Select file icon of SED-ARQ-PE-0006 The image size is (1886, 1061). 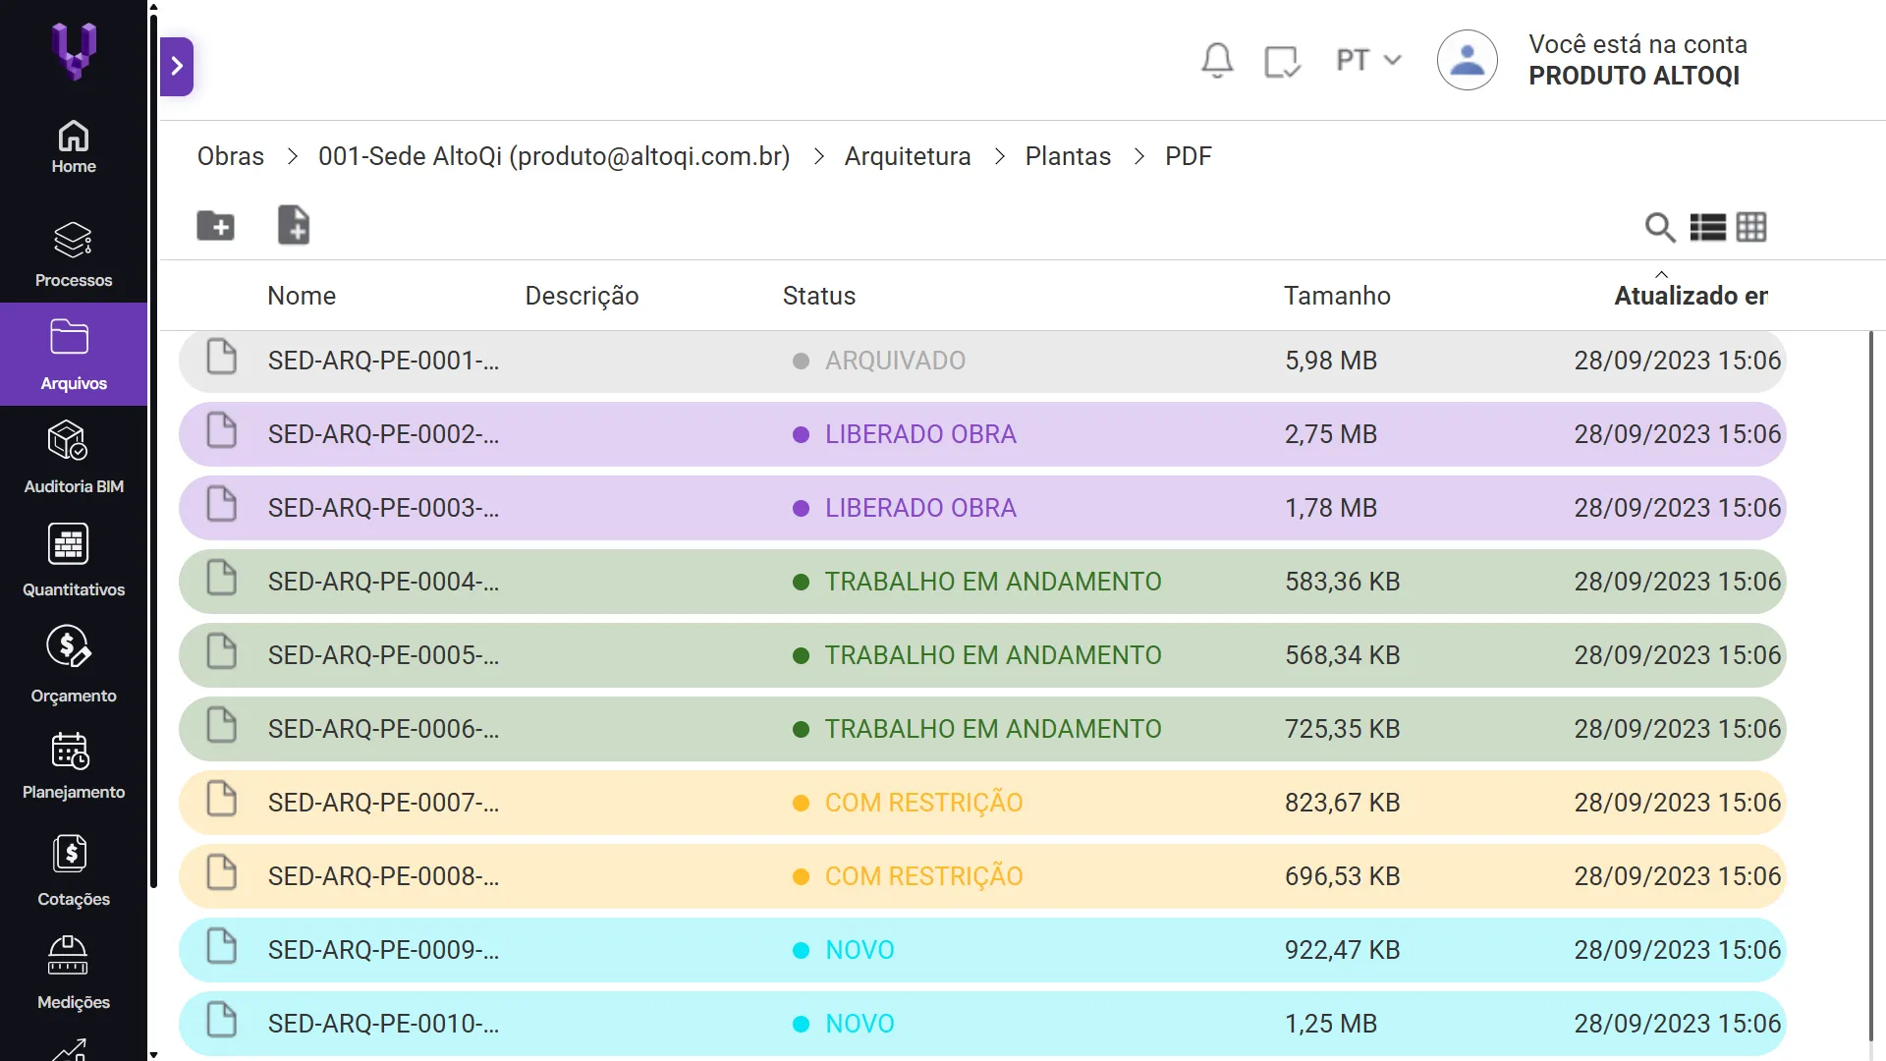pos(222,725)
